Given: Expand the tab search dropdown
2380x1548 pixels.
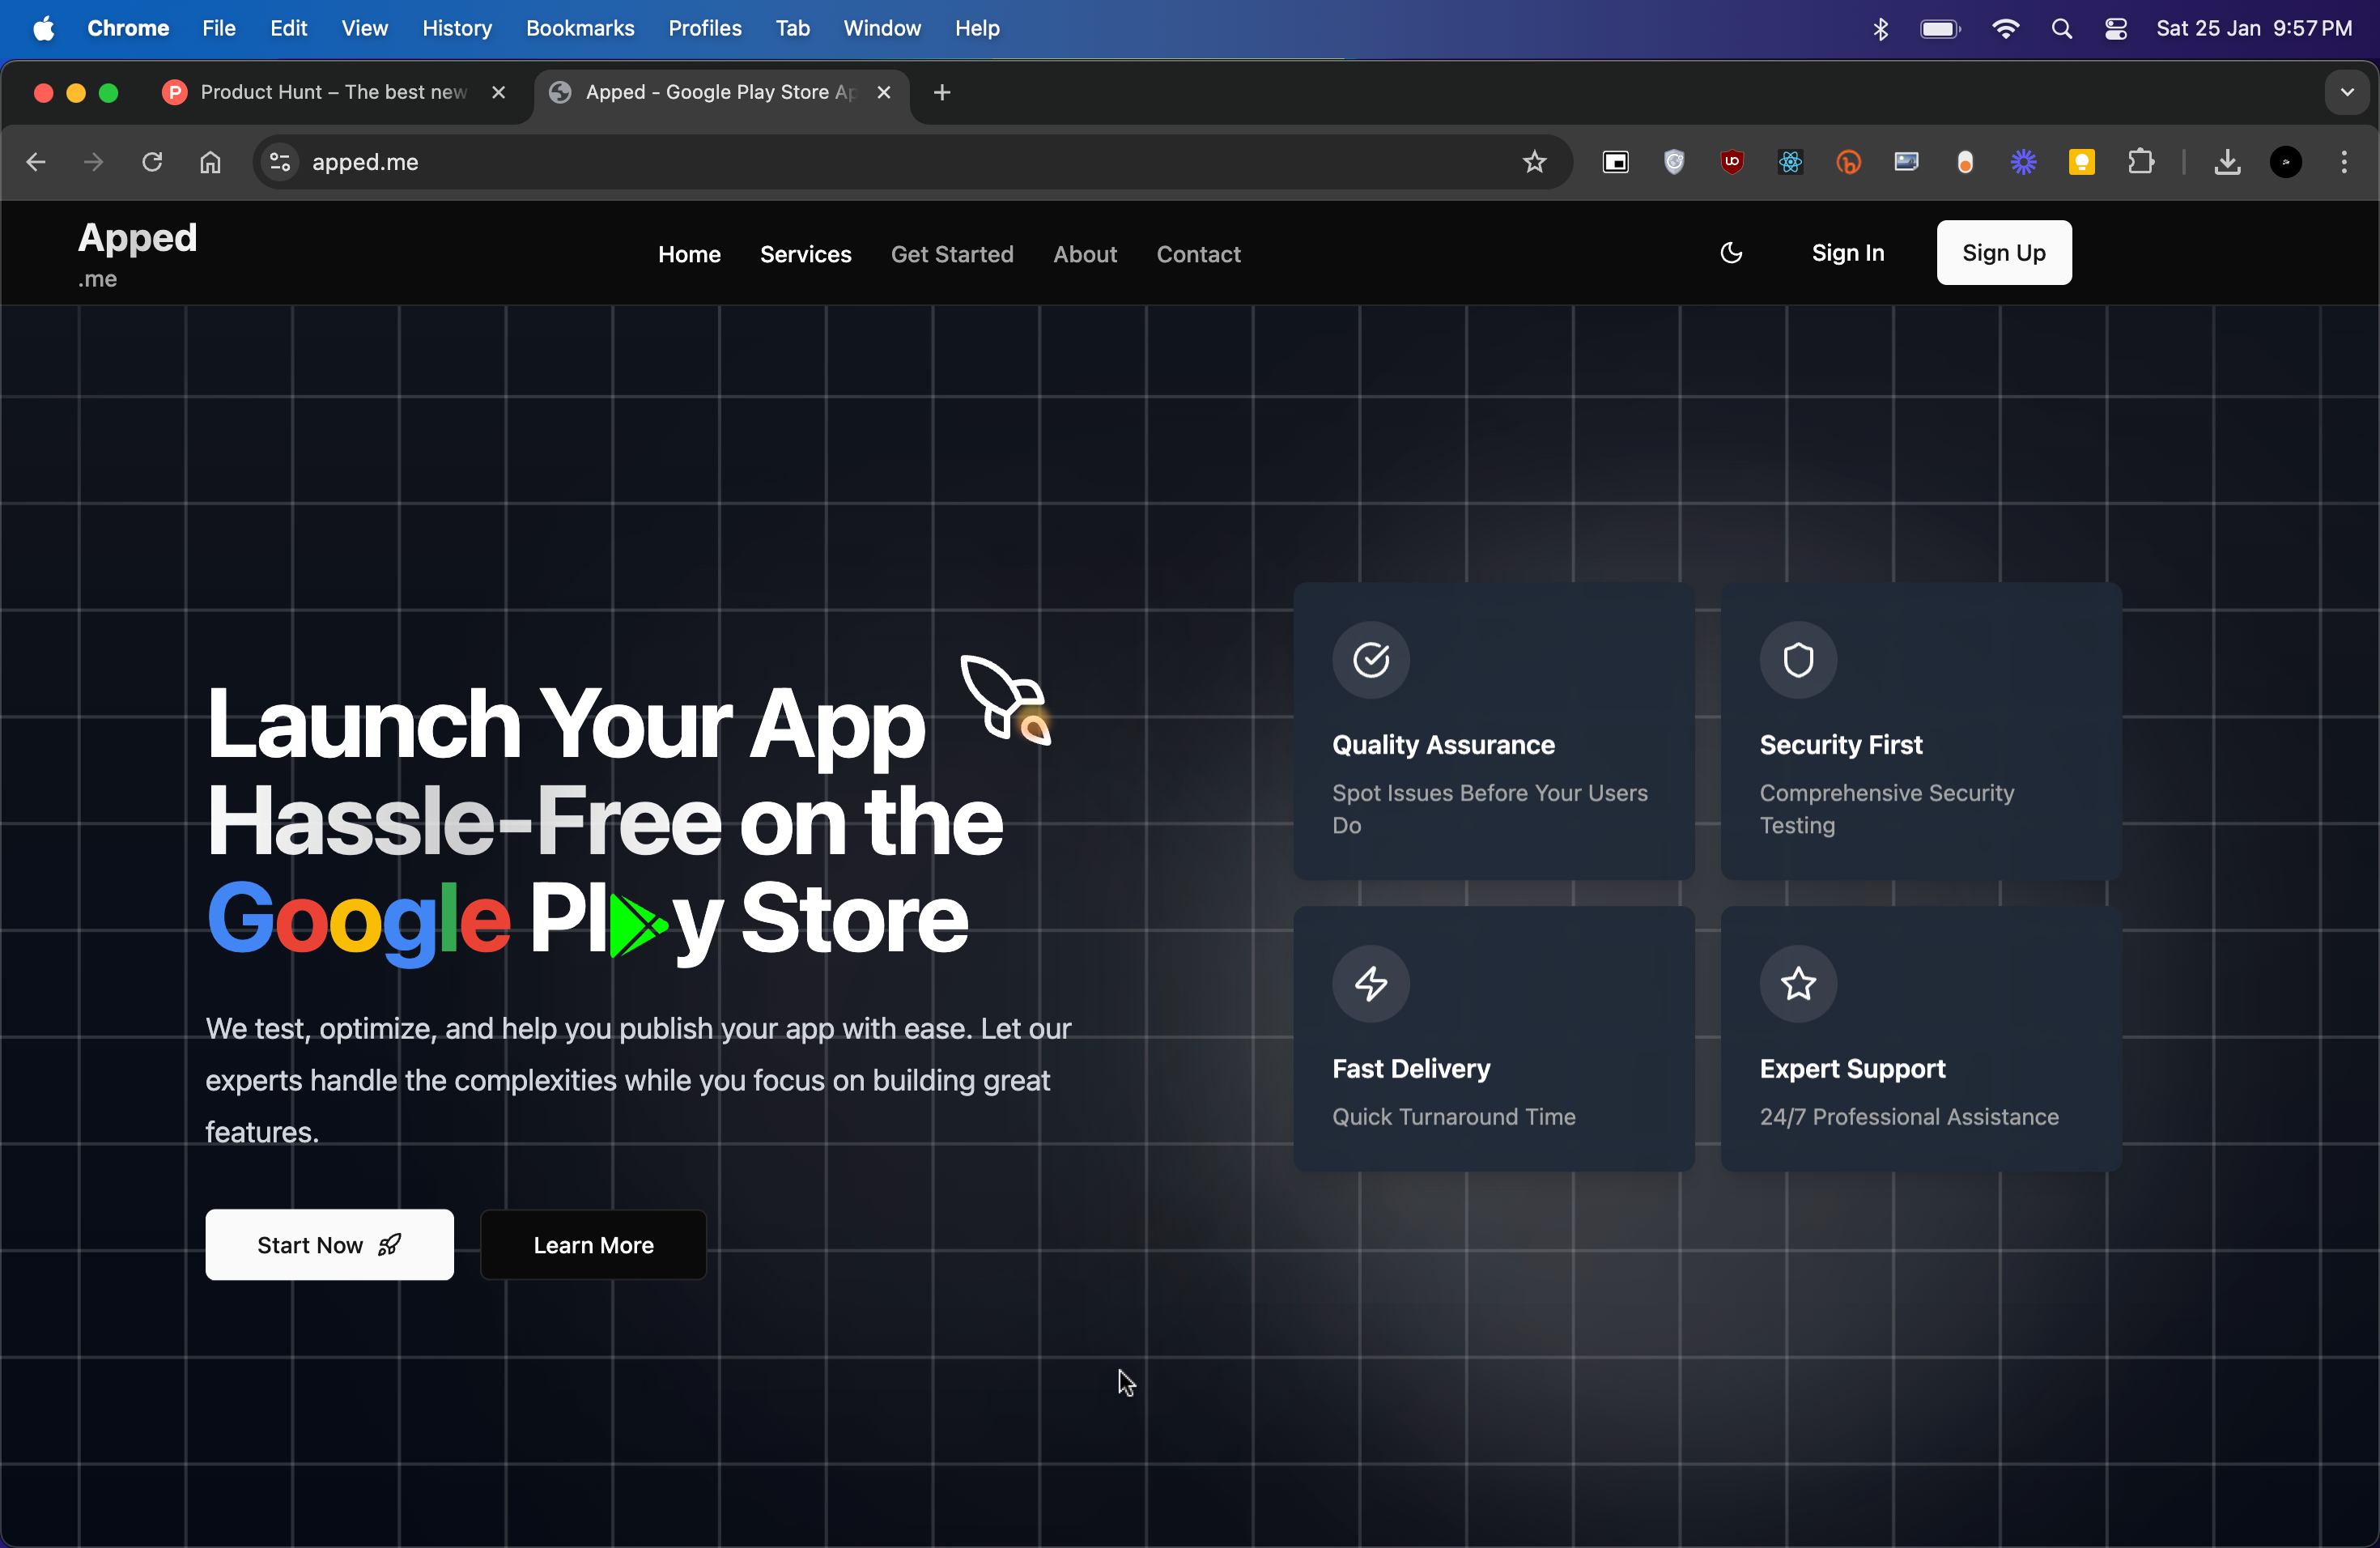Looking at the screenshot, I should pyautogui.click(x=2346, y=92).
